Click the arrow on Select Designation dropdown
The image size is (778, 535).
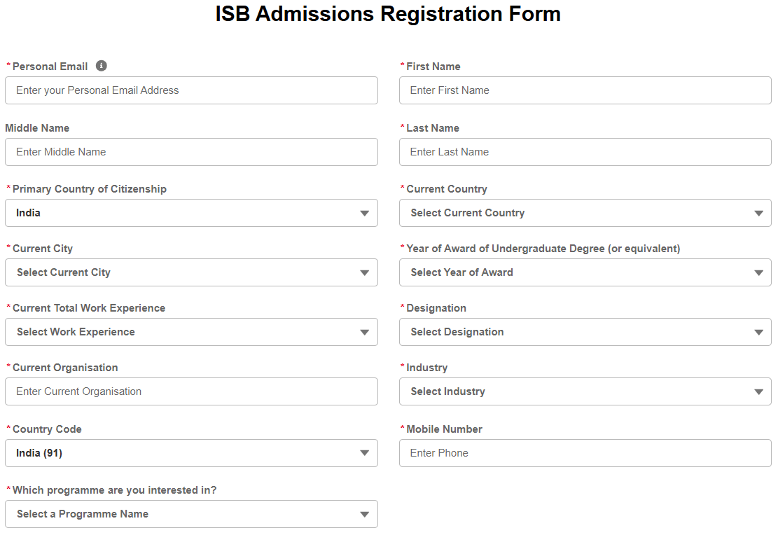tap(758, 332)
